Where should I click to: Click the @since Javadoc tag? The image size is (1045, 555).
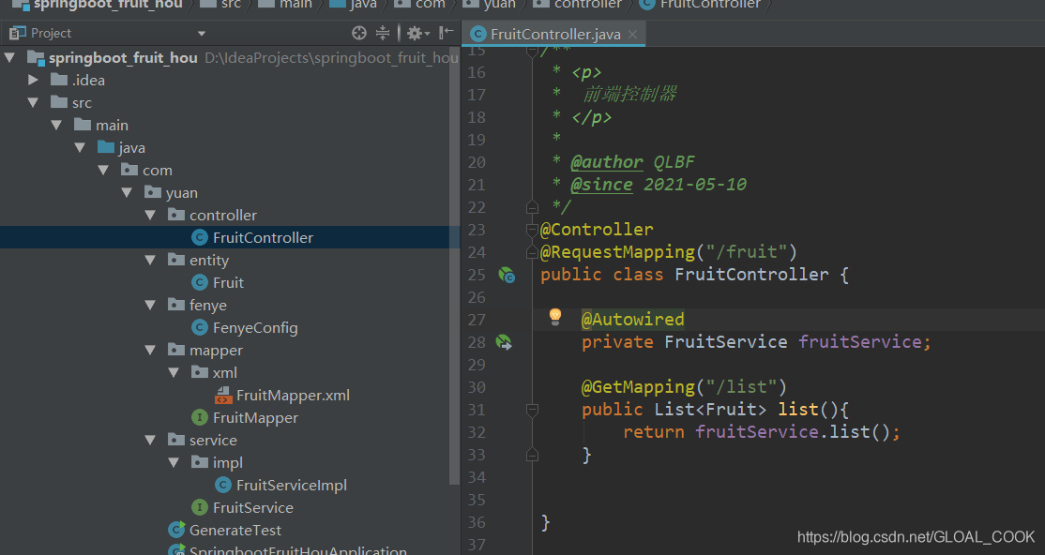(601, 185)
